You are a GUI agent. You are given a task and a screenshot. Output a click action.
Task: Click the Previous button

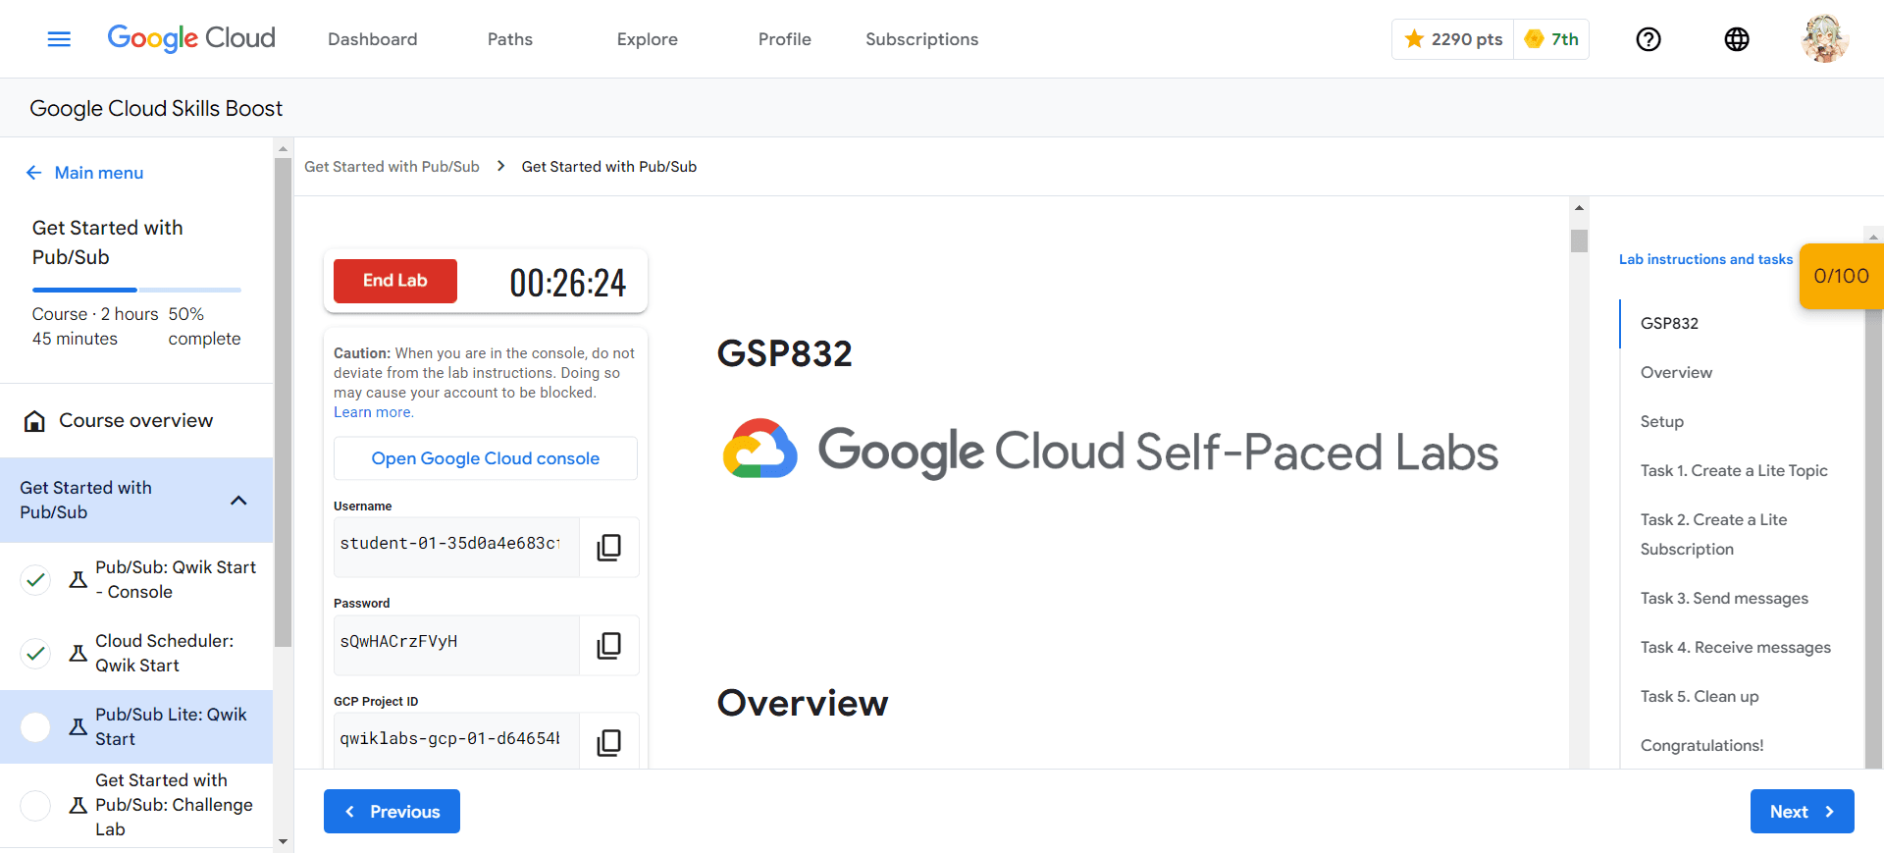pos(392,812)
